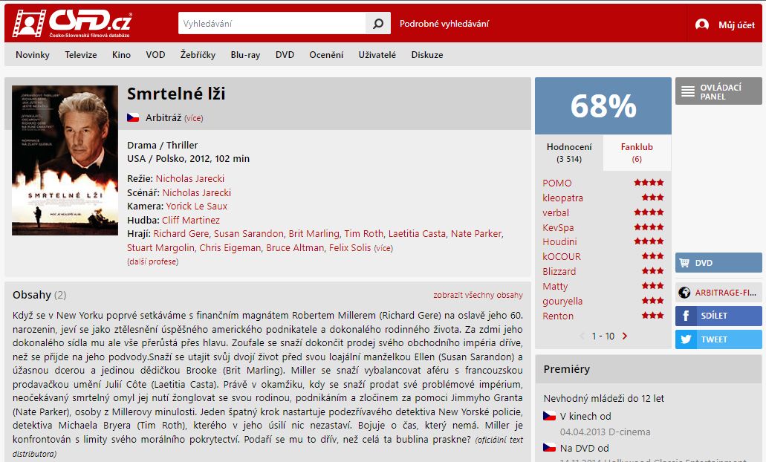Click the Smrtelné lži movie poster
Image resolution: width=766 pixels, height=462 pixels.
[x=65, y=160]
